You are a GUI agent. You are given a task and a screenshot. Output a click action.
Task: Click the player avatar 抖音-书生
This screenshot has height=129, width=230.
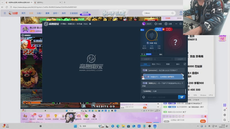pyautogui.click(x=152, y=35)
